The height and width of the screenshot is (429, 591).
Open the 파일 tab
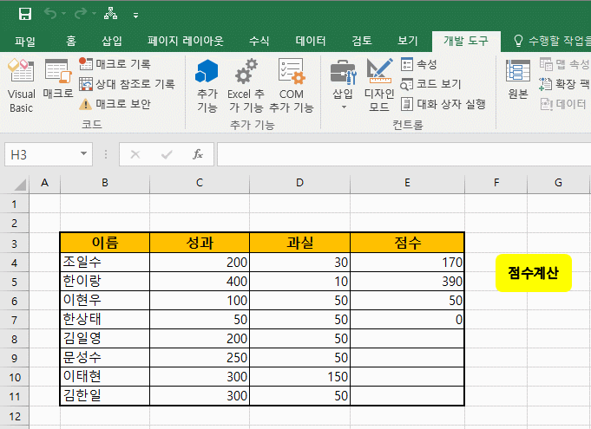tap(25, 41)
